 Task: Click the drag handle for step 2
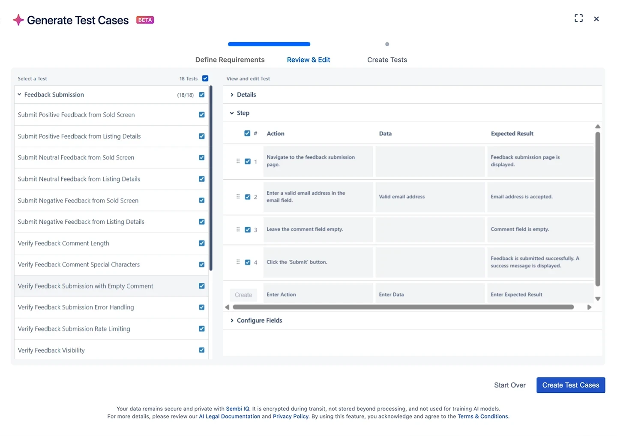coord(238,197)
